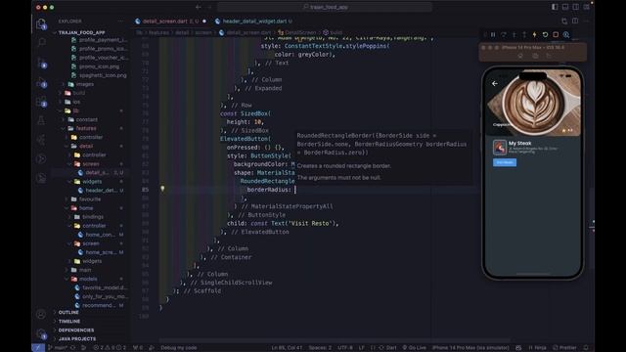Click Simulator home button icon
This screenshot has width=626, height=352.
coord(520,56)
